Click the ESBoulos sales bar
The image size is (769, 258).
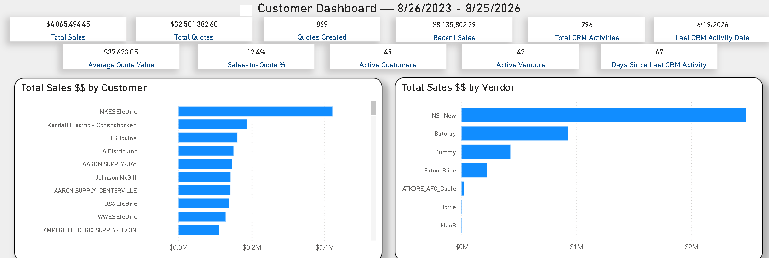point(208,138)
